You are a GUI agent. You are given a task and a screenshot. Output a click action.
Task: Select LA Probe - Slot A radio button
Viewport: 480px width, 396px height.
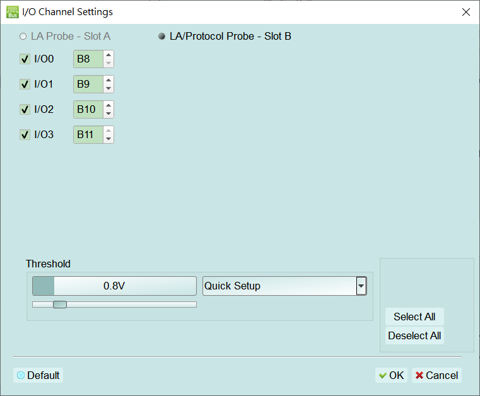coord(23,37)
